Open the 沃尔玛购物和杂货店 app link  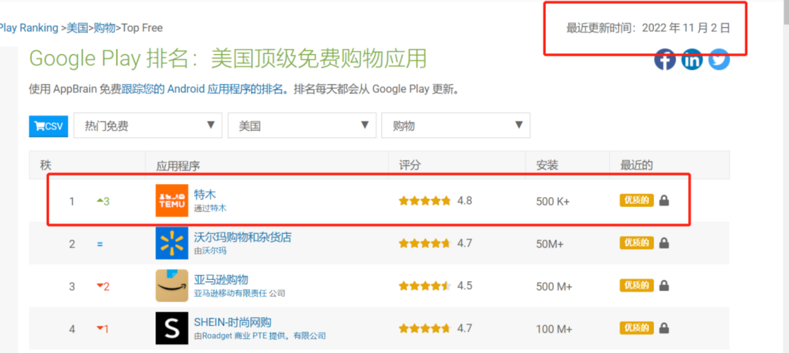tap(243, 237)
